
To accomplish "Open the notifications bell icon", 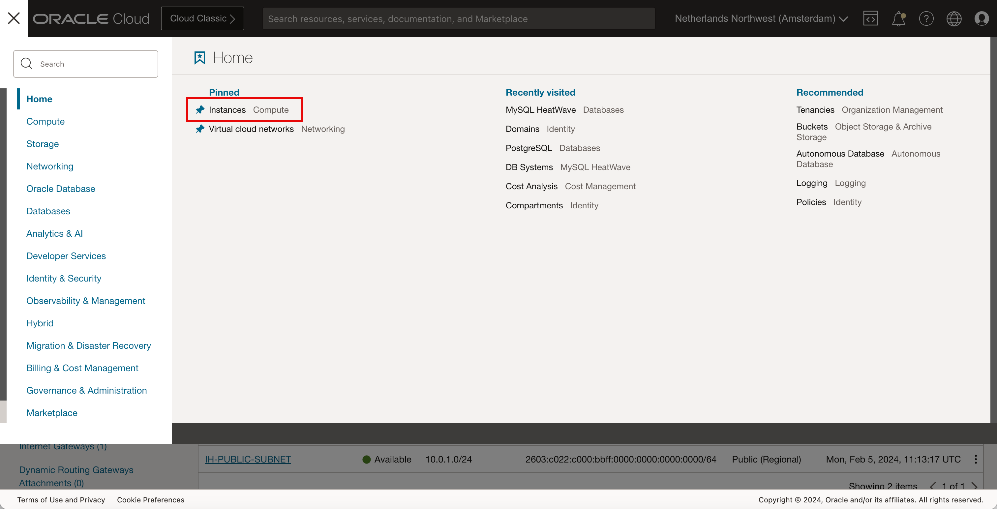I will pyautogui.click(x=898, y=18).
